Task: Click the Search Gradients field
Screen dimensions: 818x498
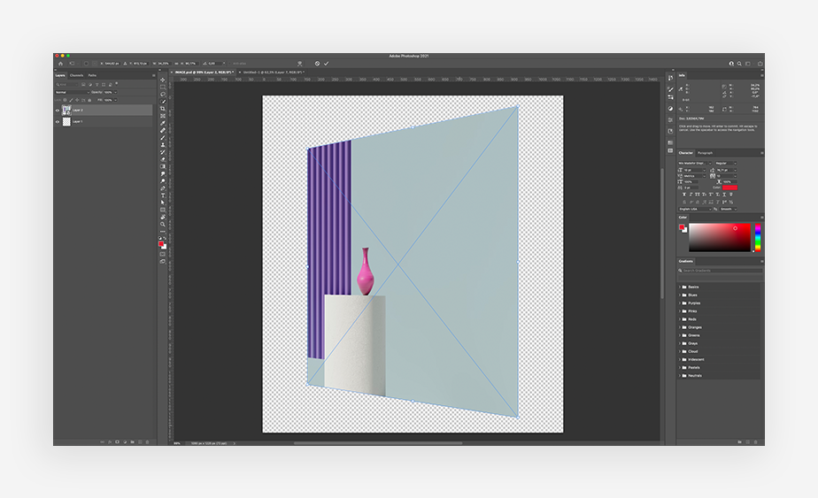Action: point(720,271)
